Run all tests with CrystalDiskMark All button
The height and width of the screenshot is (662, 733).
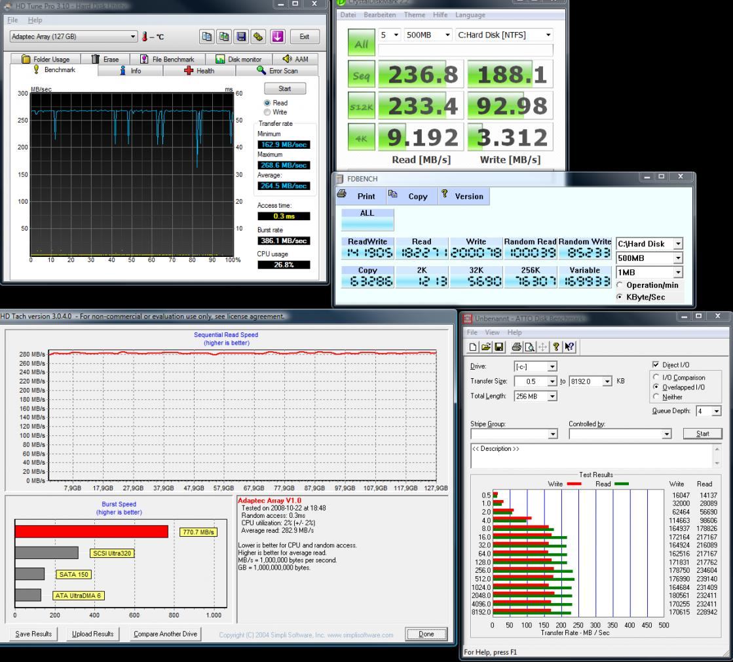(362, 43)
